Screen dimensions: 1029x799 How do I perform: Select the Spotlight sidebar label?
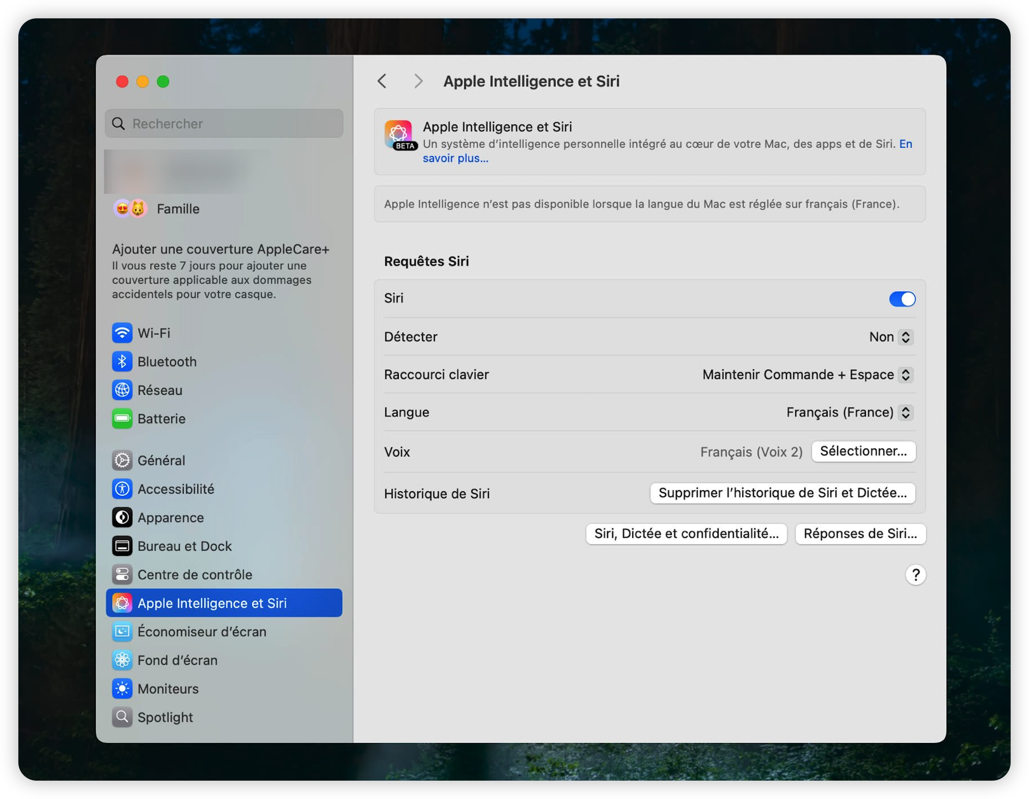point(165,717)
